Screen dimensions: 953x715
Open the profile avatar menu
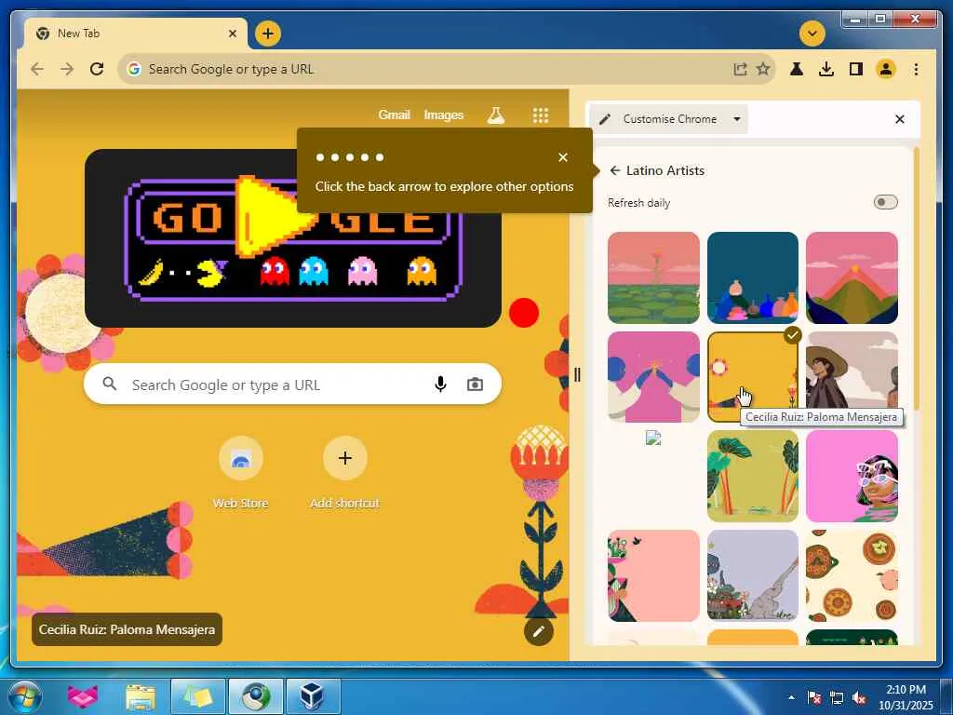point(886,69)
